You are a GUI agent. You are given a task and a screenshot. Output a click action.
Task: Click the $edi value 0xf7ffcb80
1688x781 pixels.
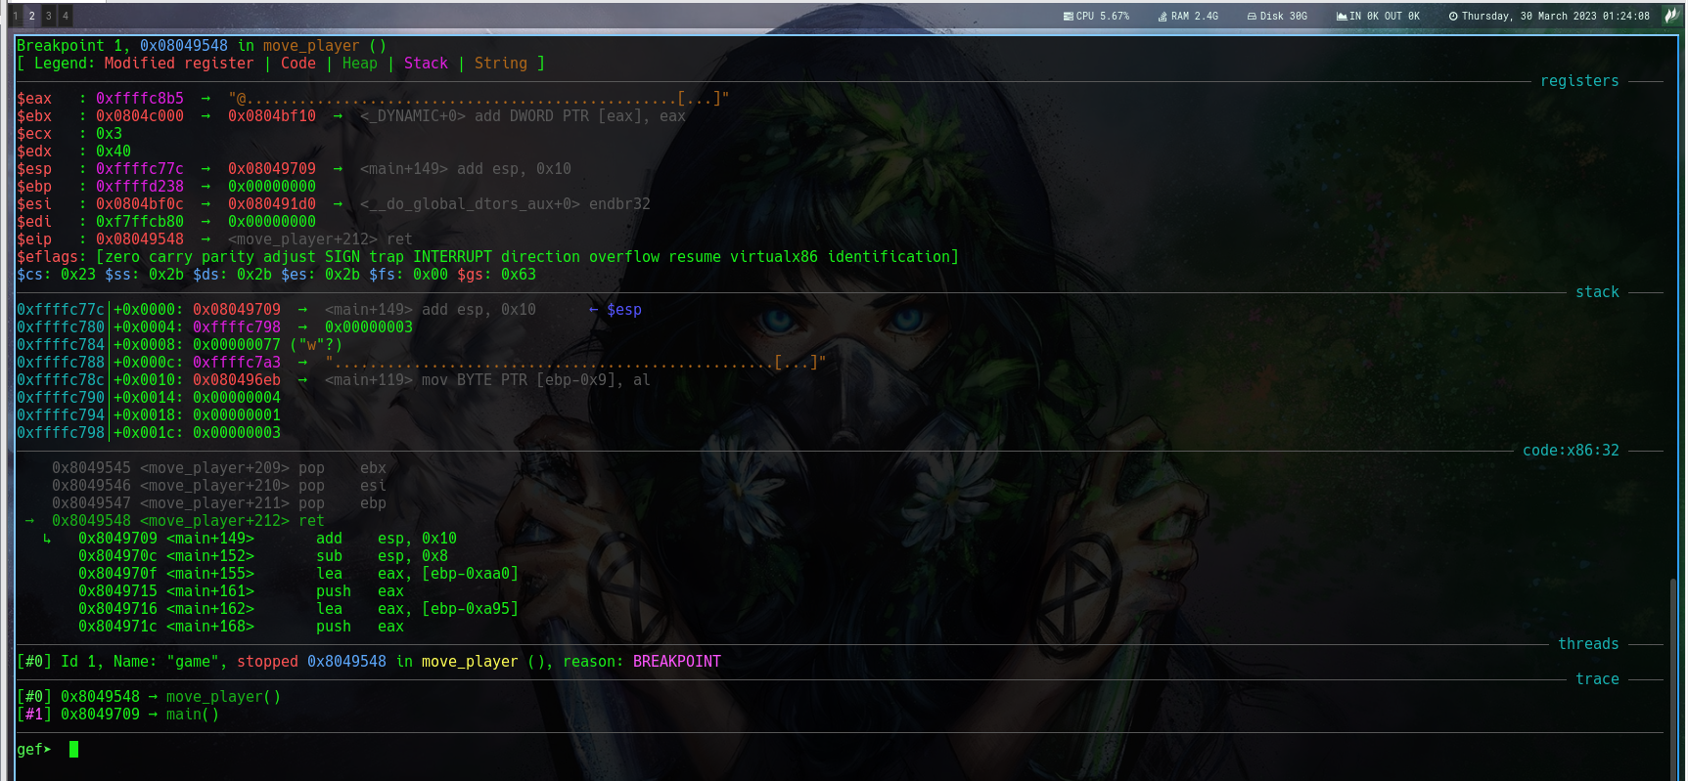(x=140, y=221)
